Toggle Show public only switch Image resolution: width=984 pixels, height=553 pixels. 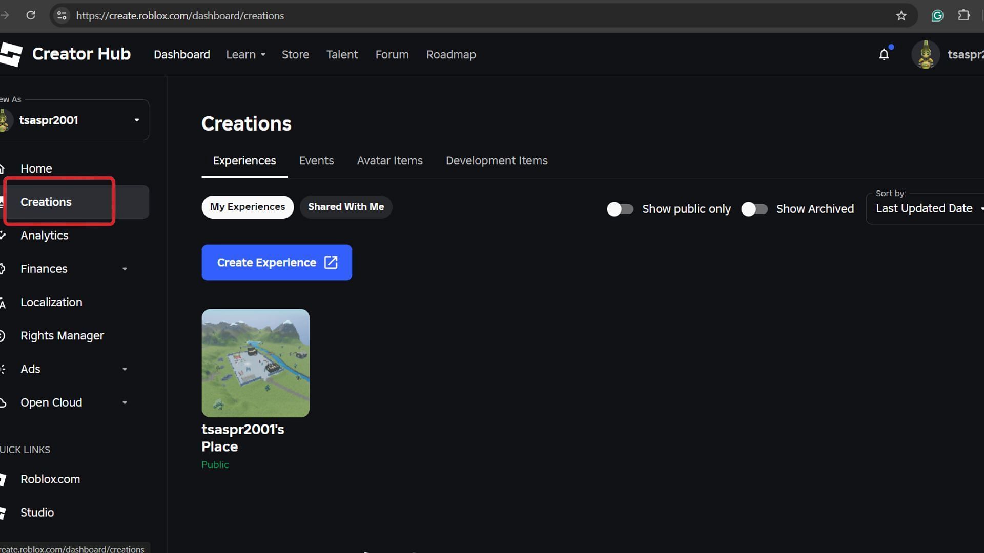click(620, 209)
